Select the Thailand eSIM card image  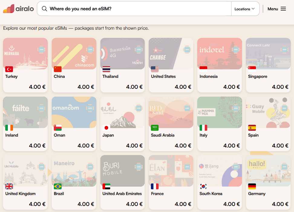[x=122, y=54]
